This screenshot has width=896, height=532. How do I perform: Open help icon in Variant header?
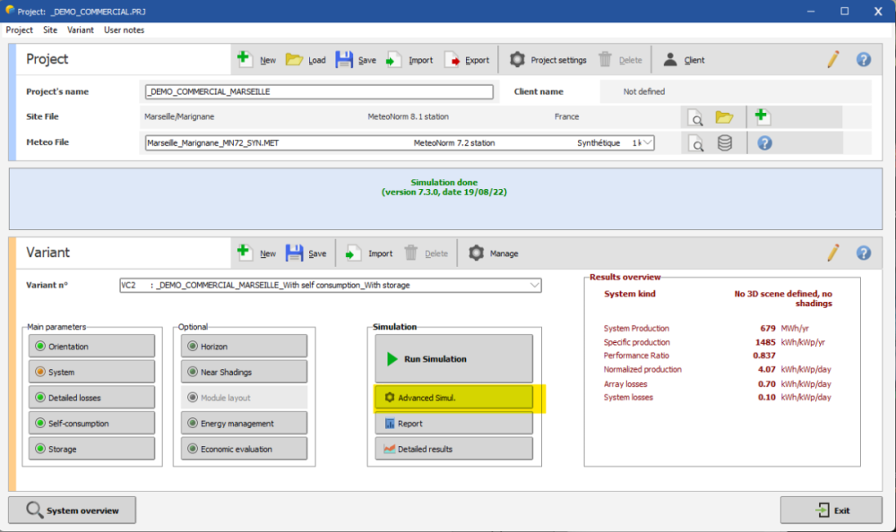pos(864,253)
